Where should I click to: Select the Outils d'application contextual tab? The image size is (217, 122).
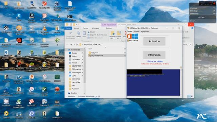(109, 25)
